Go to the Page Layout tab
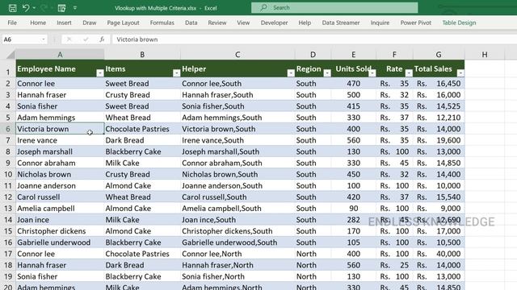 tap(123, 23)
